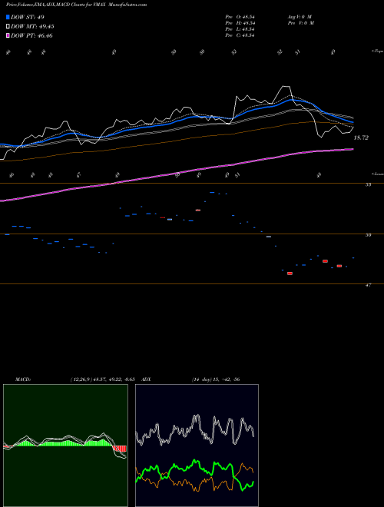Click the 'Pre C: 48.54' value

click(x=240, y=35)
